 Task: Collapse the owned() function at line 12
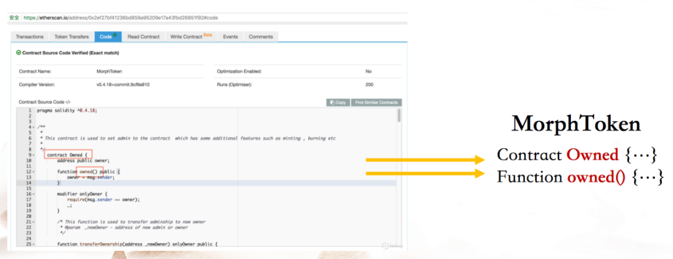pyautogui.click(x=34, y=172)
